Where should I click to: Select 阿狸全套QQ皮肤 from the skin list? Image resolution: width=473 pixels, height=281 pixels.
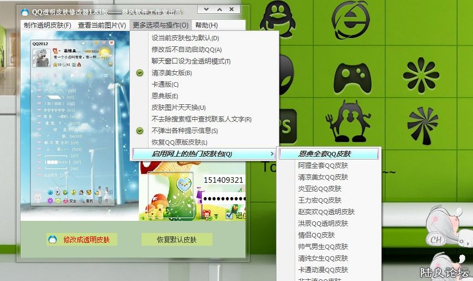323,166
